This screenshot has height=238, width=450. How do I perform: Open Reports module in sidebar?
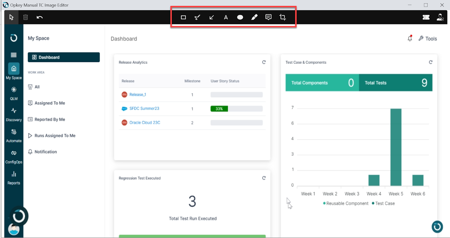[x=14, y=178]
